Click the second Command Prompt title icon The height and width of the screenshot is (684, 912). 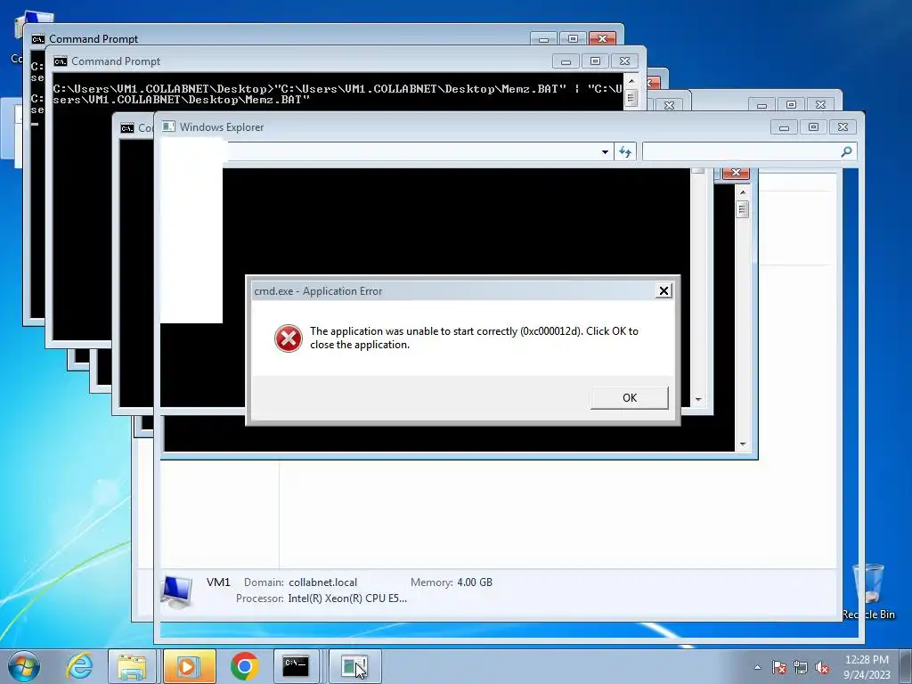61,61
